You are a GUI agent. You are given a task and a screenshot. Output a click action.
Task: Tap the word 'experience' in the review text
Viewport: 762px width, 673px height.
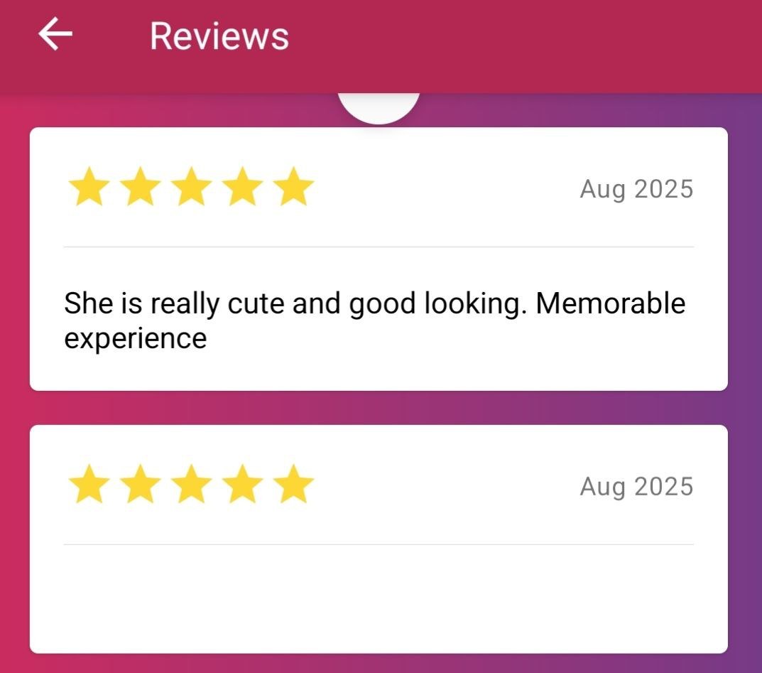tap(136, 339)
